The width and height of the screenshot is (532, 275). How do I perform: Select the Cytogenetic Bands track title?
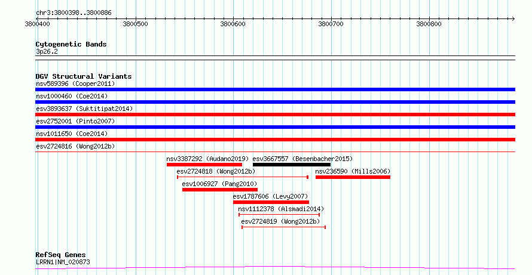pos(71,44)
